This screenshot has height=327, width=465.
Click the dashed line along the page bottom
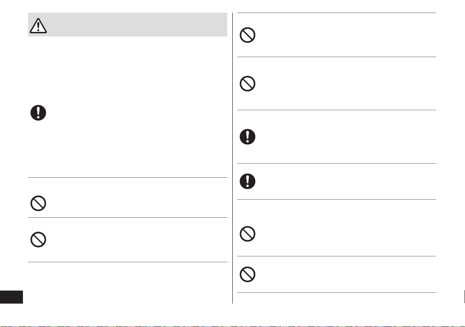[232, 326]
